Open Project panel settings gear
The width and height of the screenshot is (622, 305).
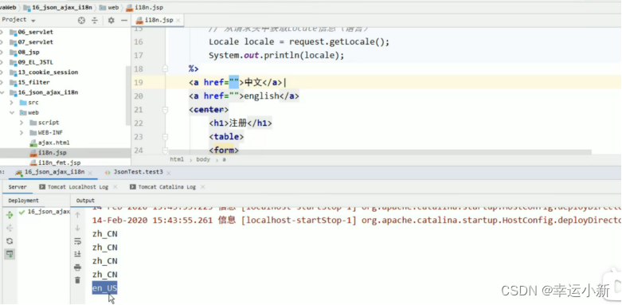111,20
